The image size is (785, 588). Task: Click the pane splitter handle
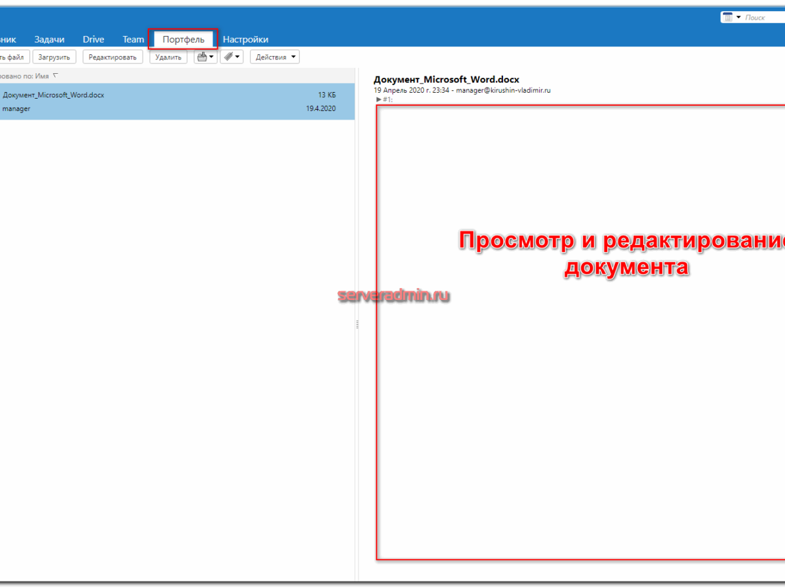coord(357,324)
